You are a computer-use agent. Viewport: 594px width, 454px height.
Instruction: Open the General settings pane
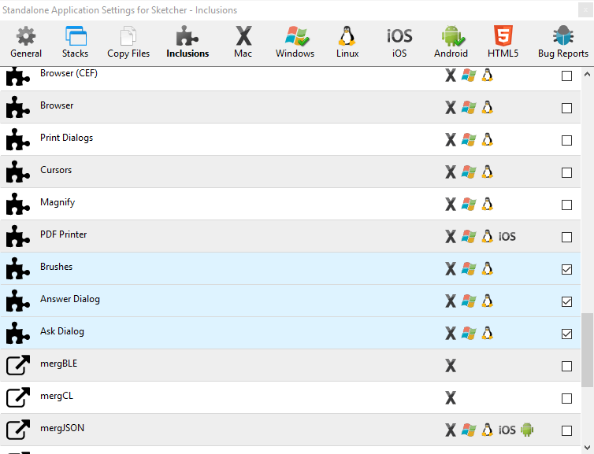pyautogui.click(x=26, y=42)
